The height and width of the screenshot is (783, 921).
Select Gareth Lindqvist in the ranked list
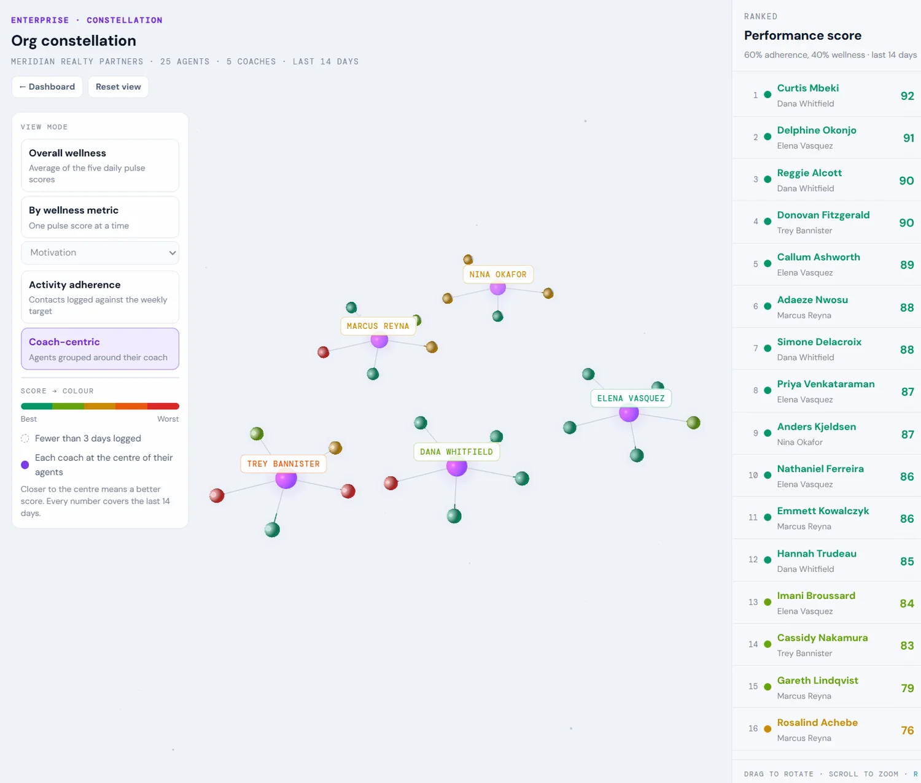pyautogui.click(x=826, y=688)
